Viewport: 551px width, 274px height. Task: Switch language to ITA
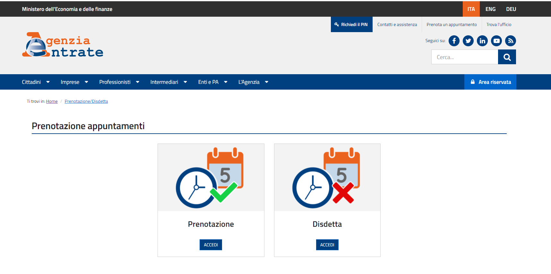471,9
